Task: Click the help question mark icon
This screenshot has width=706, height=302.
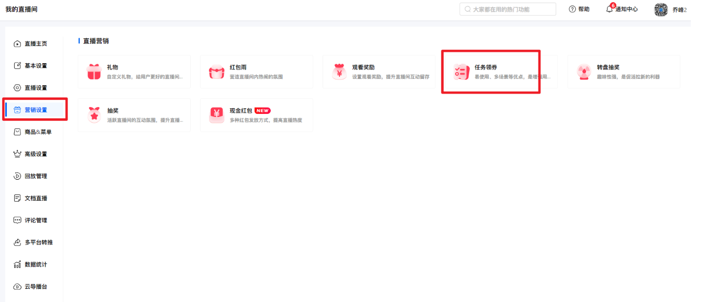Action: coord(572,9)
